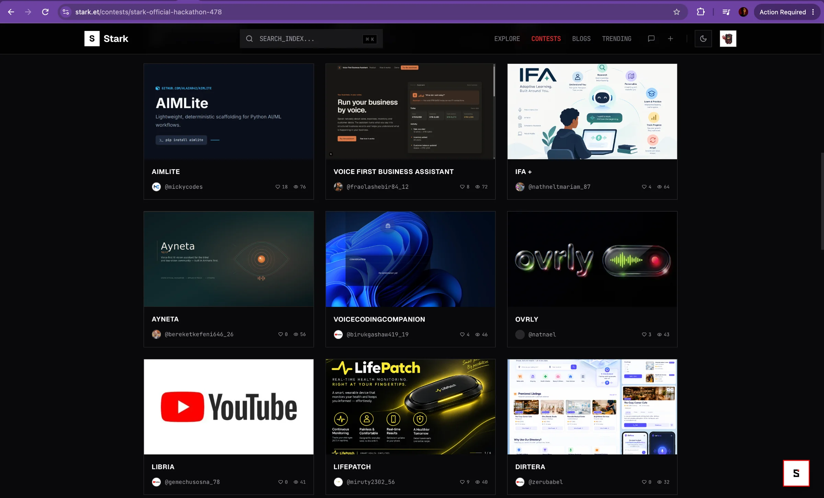Screen dimensions: 824x498
Task: Like the Voice First Business Assistant project
Action: (x=462, y=187)
